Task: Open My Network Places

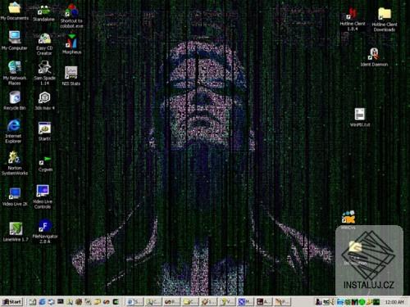Action: 15,73
